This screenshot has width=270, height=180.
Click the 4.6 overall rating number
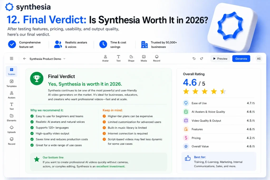click(190, 82)
